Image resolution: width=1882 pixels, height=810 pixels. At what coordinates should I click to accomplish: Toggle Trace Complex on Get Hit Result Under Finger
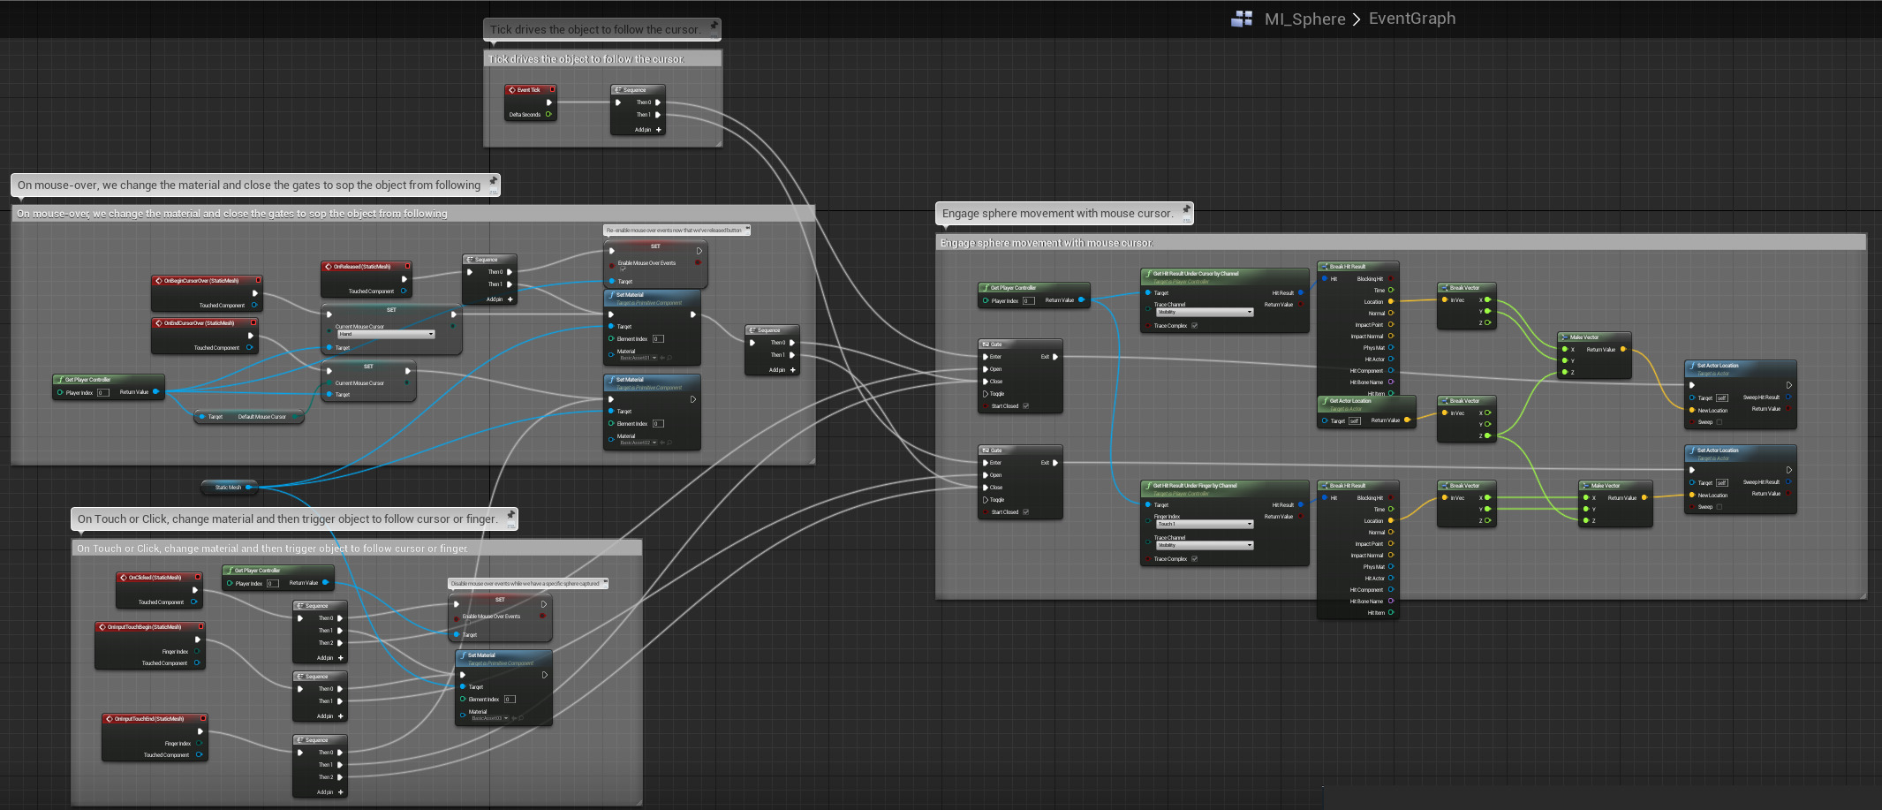click(1194, 558)
